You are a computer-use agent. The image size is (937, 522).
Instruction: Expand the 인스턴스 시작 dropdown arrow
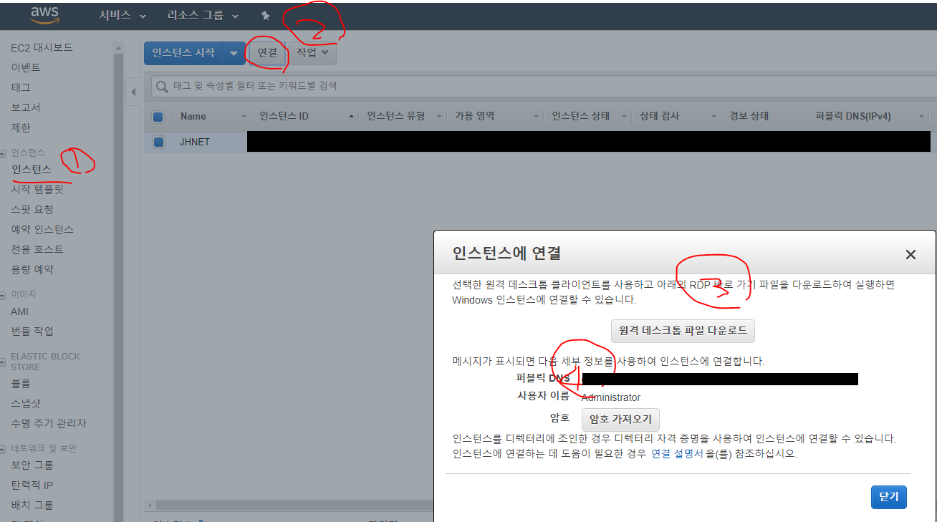234,53
